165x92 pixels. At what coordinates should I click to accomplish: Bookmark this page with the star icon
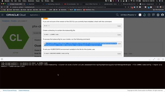(x=128, y=7)
